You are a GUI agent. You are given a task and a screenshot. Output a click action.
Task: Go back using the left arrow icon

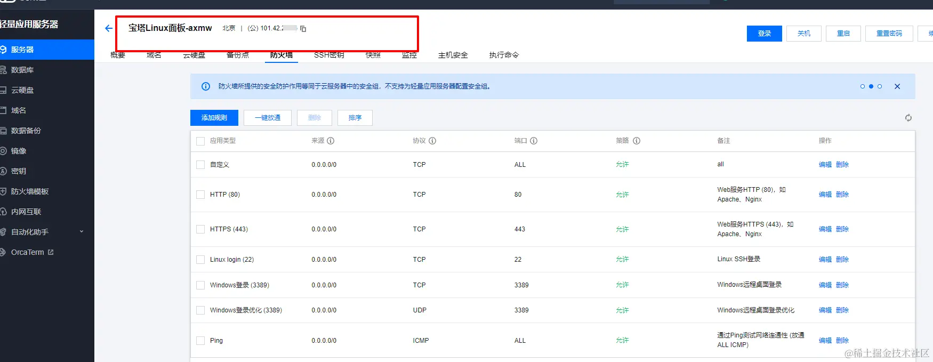[109, 28]
